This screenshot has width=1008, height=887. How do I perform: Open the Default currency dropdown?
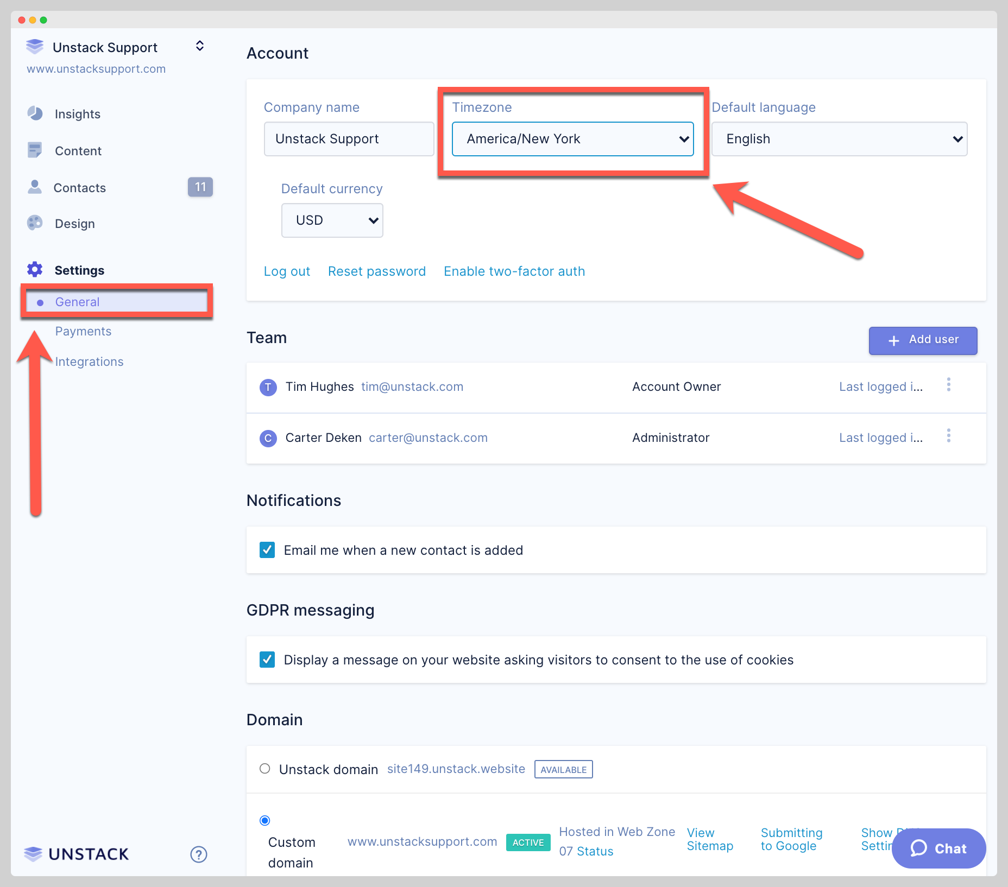(332, 220)
